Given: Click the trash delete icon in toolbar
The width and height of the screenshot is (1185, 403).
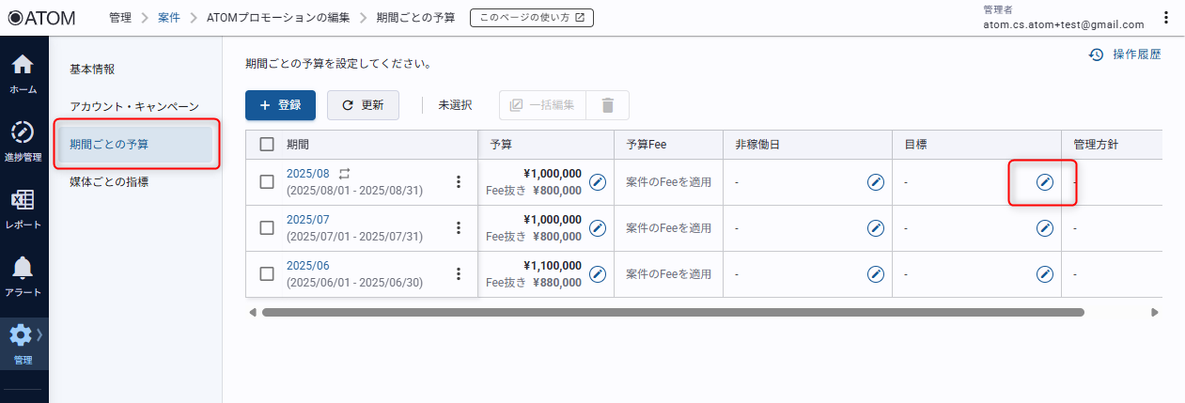Looking at the screenshot, I should pyautogui.click(x=607, y=105).
